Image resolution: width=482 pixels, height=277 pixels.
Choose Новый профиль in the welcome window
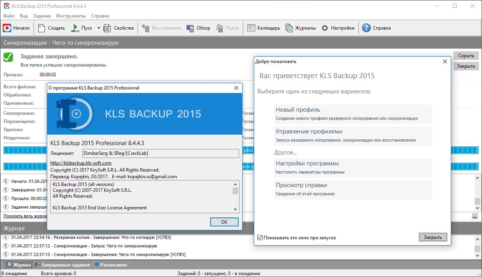click(353, 114)
